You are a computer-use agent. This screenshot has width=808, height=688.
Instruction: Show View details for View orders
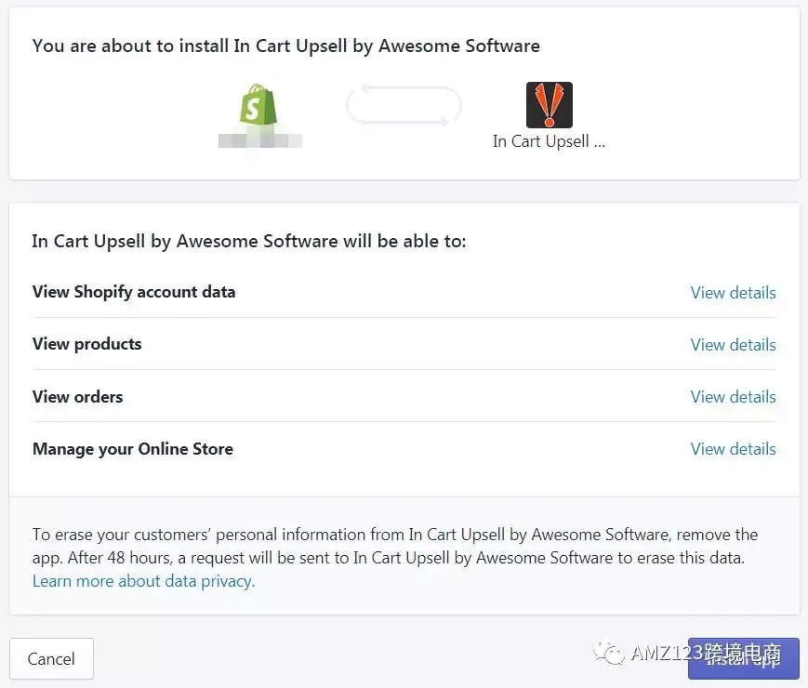click(733, 396)
